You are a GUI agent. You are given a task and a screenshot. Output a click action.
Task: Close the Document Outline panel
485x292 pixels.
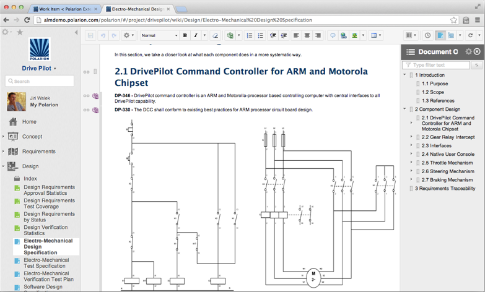pyautogui.click(x=478, y=51)
